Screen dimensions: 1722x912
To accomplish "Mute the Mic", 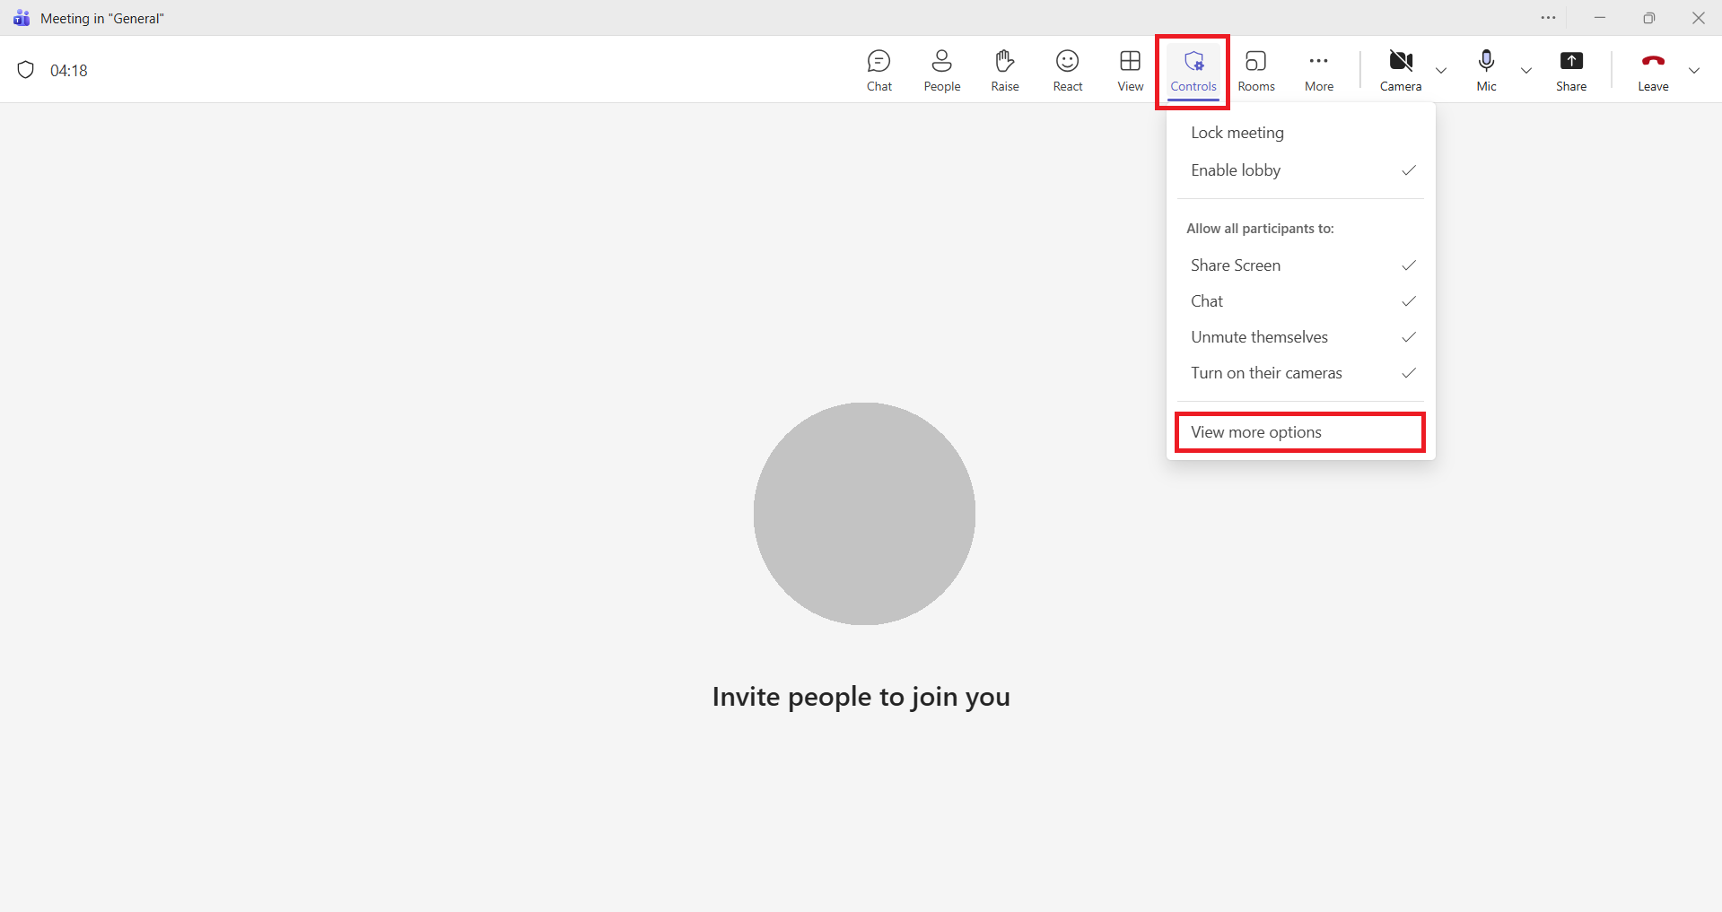I will click(x=1486, y=70).
